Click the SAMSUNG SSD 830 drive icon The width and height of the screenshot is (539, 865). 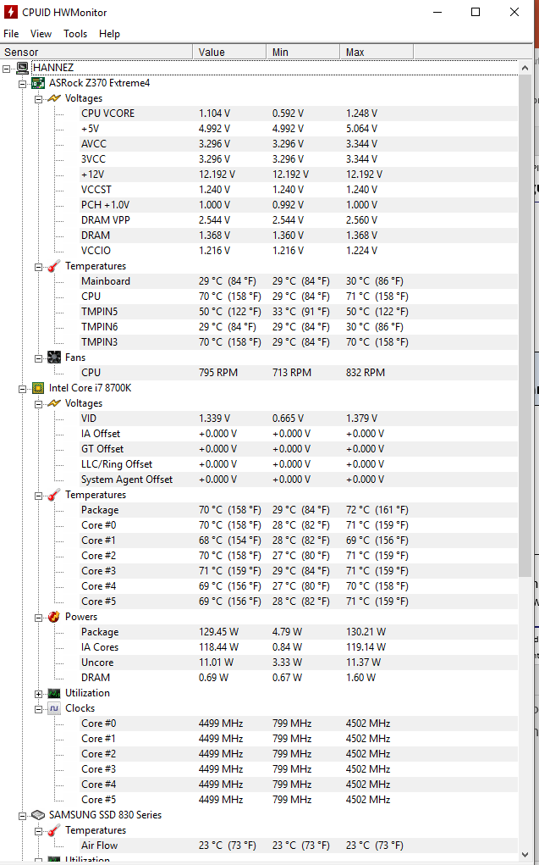click(x=38, y=815)
